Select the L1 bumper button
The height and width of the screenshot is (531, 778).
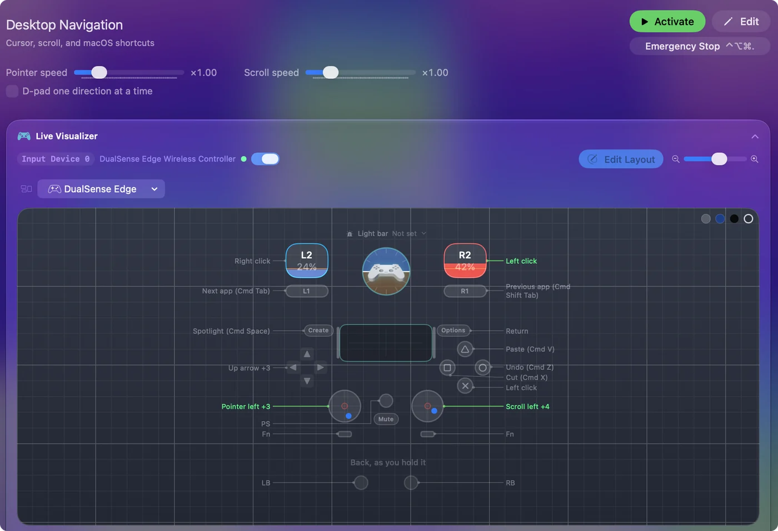point(307,291)
